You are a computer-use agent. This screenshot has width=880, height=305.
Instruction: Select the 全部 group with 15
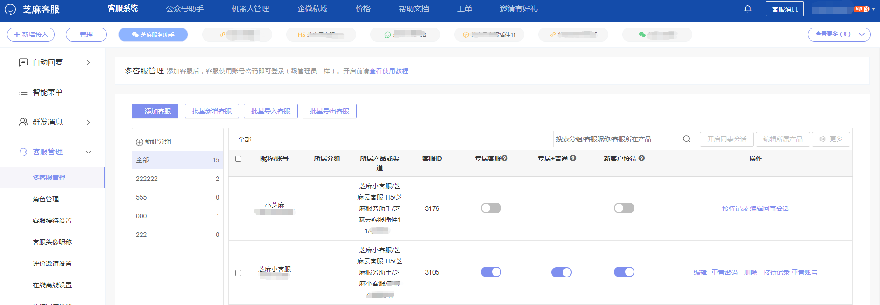[x=177, y=160]
